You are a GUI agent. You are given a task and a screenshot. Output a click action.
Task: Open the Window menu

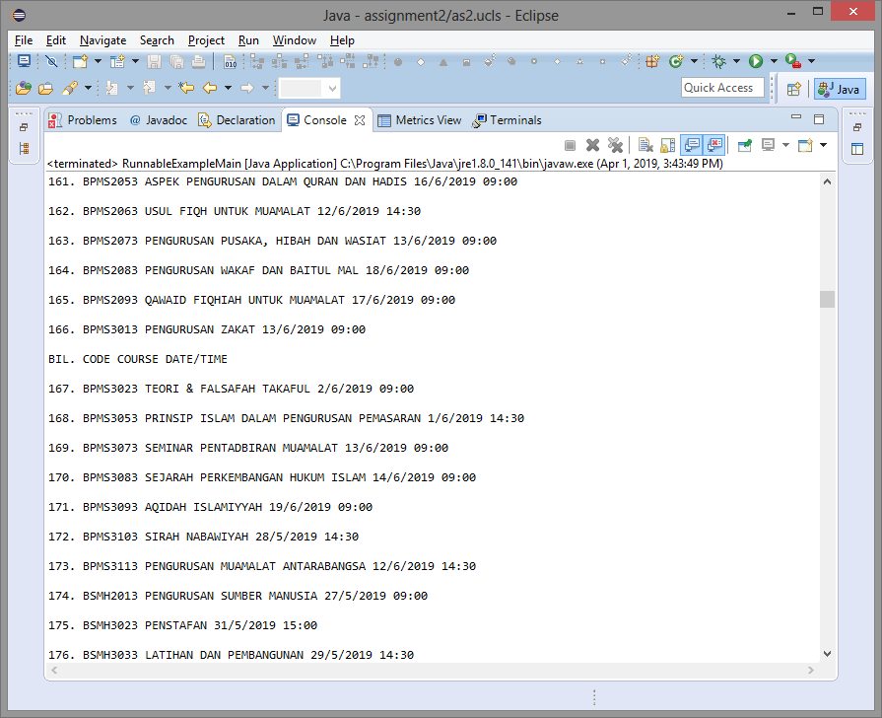pyautogui.click(x=295, y=40)
